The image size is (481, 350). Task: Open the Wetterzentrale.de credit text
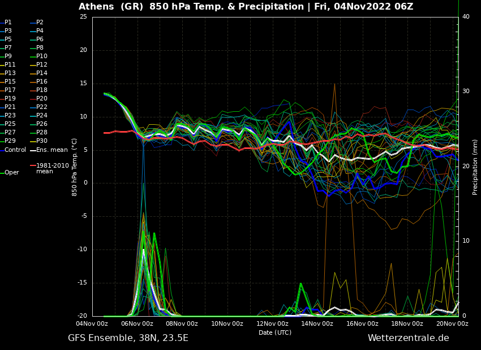409,338
